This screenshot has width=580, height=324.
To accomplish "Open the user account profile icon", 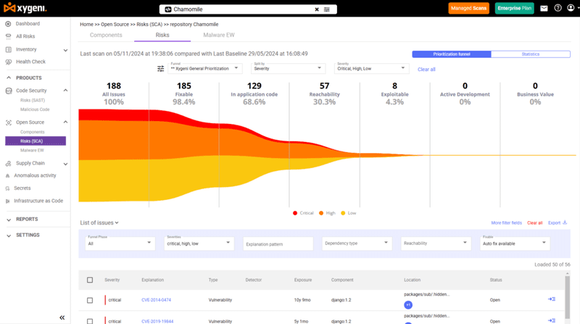I will pyautogui.click(x=571, y=9).
